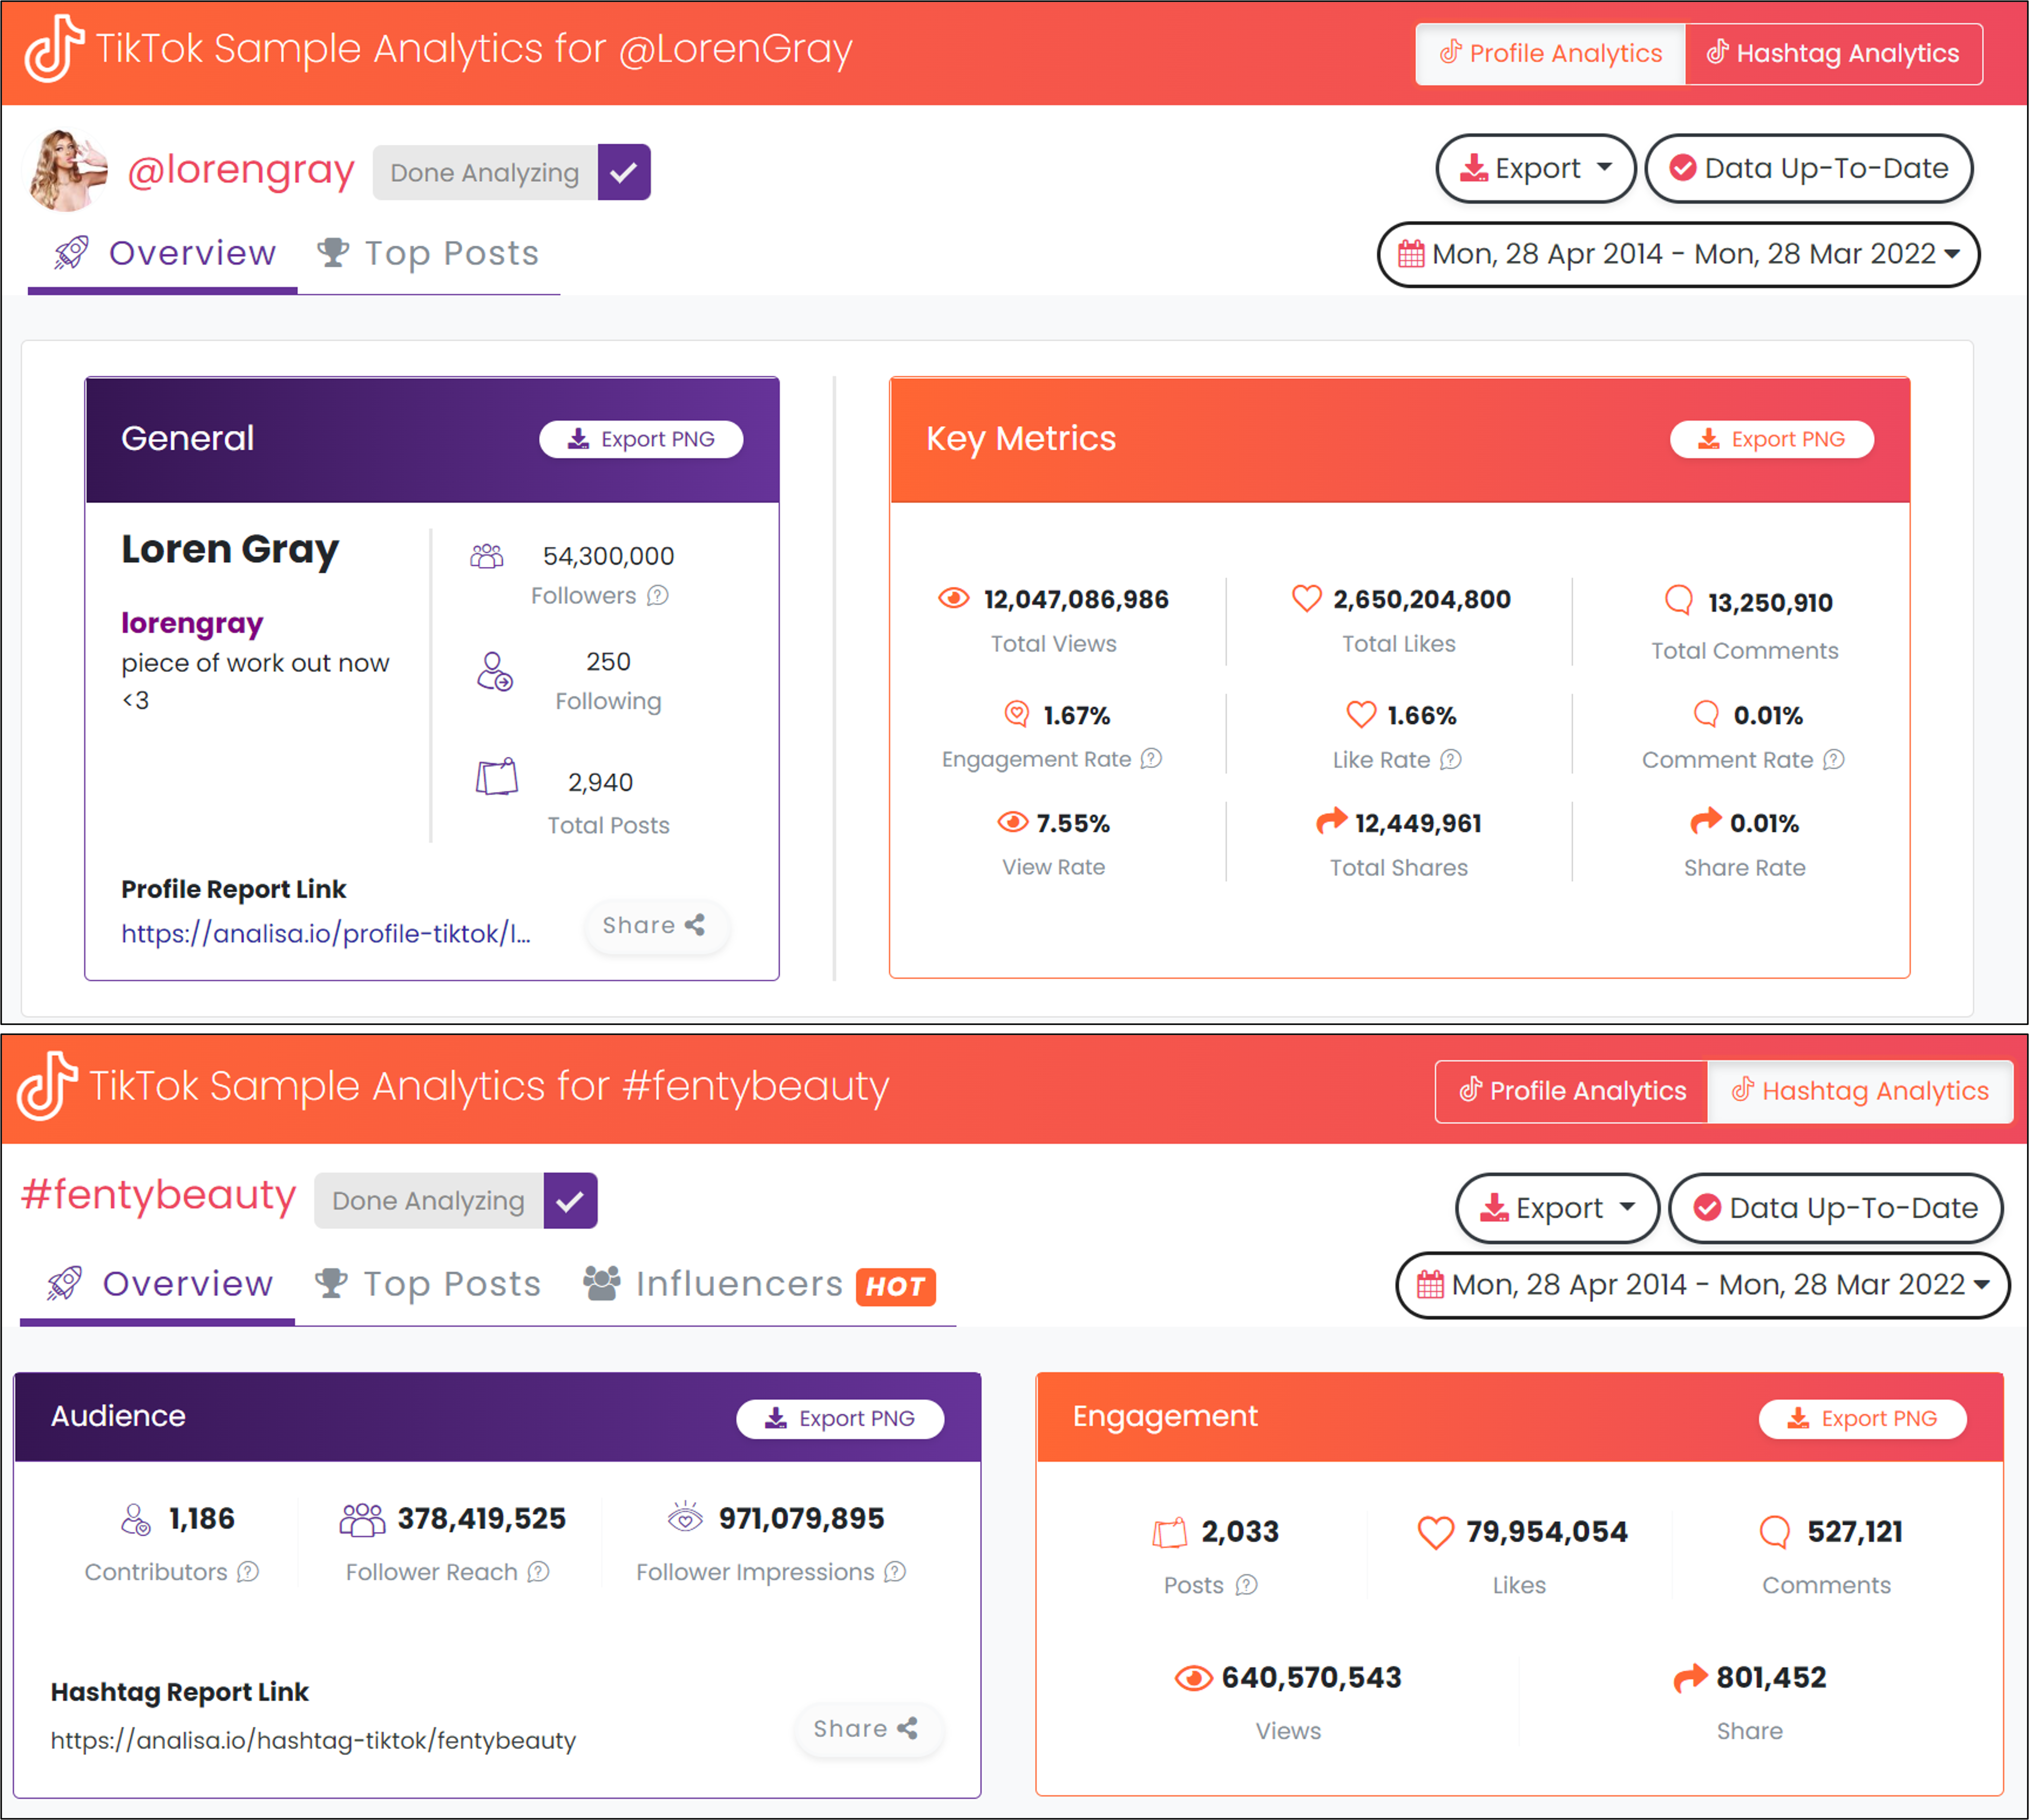This screenshot has height=1820, width=2029.
Task: Click the Comment Rate help icon
Action: pos(1833,760)
